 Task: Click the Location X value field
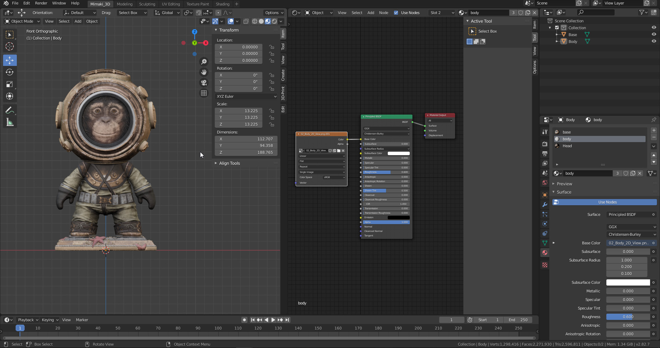click(239, 47)
